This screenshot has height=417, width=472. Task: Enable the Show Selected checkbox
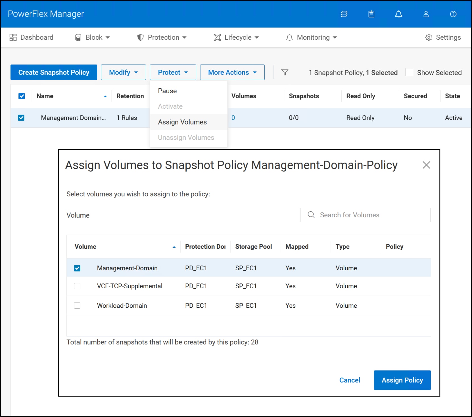coord(409,72)
